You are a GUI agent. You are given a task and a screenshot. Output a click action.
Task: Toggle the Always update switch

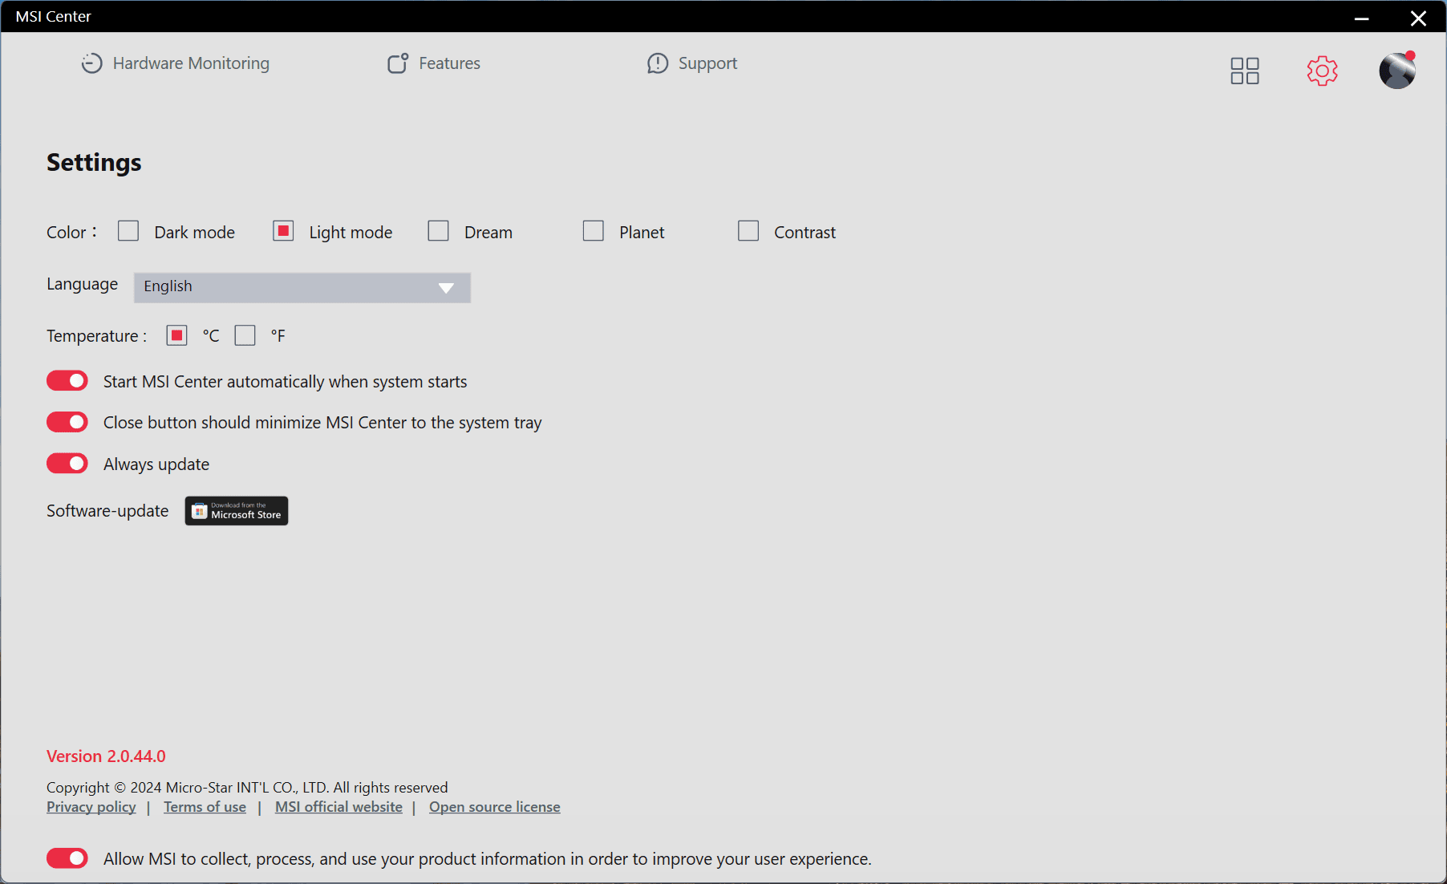pos(67,464)
